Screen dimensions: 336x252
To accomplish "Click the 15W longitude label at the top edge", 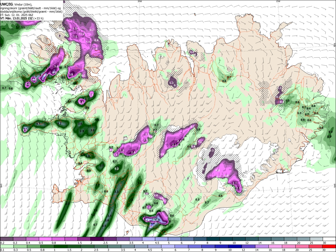I will [x=278, y=1].
